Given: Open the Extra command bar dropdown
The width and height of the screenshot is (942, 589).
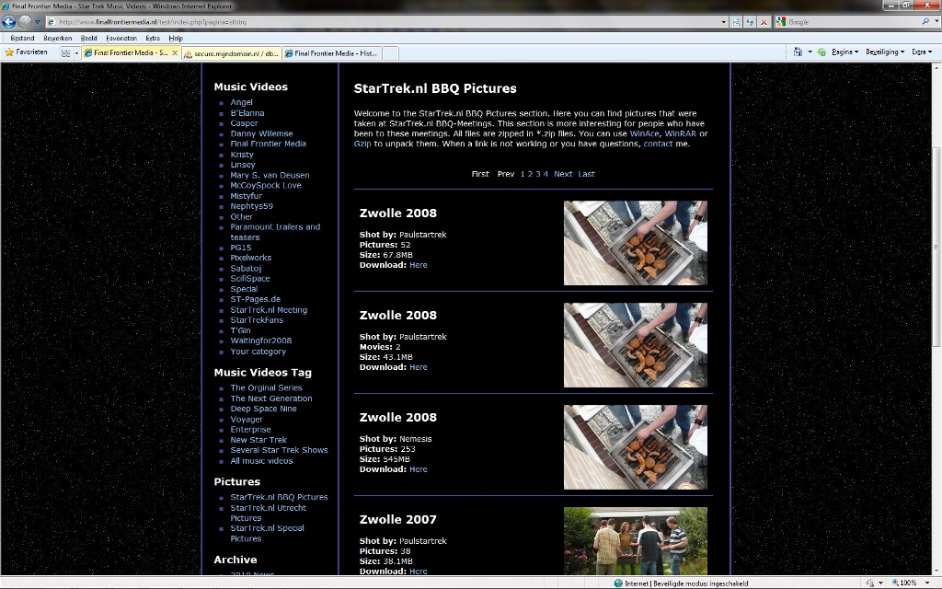Looking at the screenshot, I should click(x=922, y=52).
